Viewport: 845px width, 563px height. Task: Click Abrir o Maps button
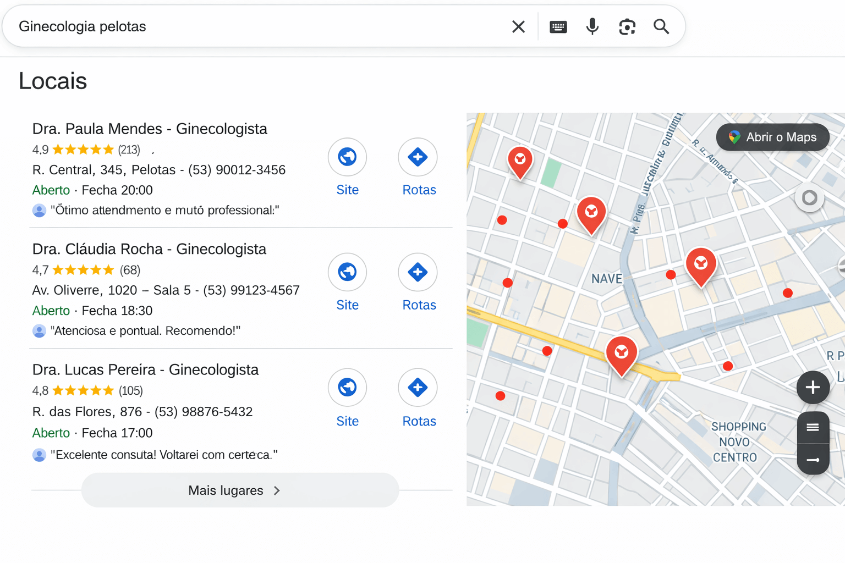pyautogui.click(x=772, y=137)
